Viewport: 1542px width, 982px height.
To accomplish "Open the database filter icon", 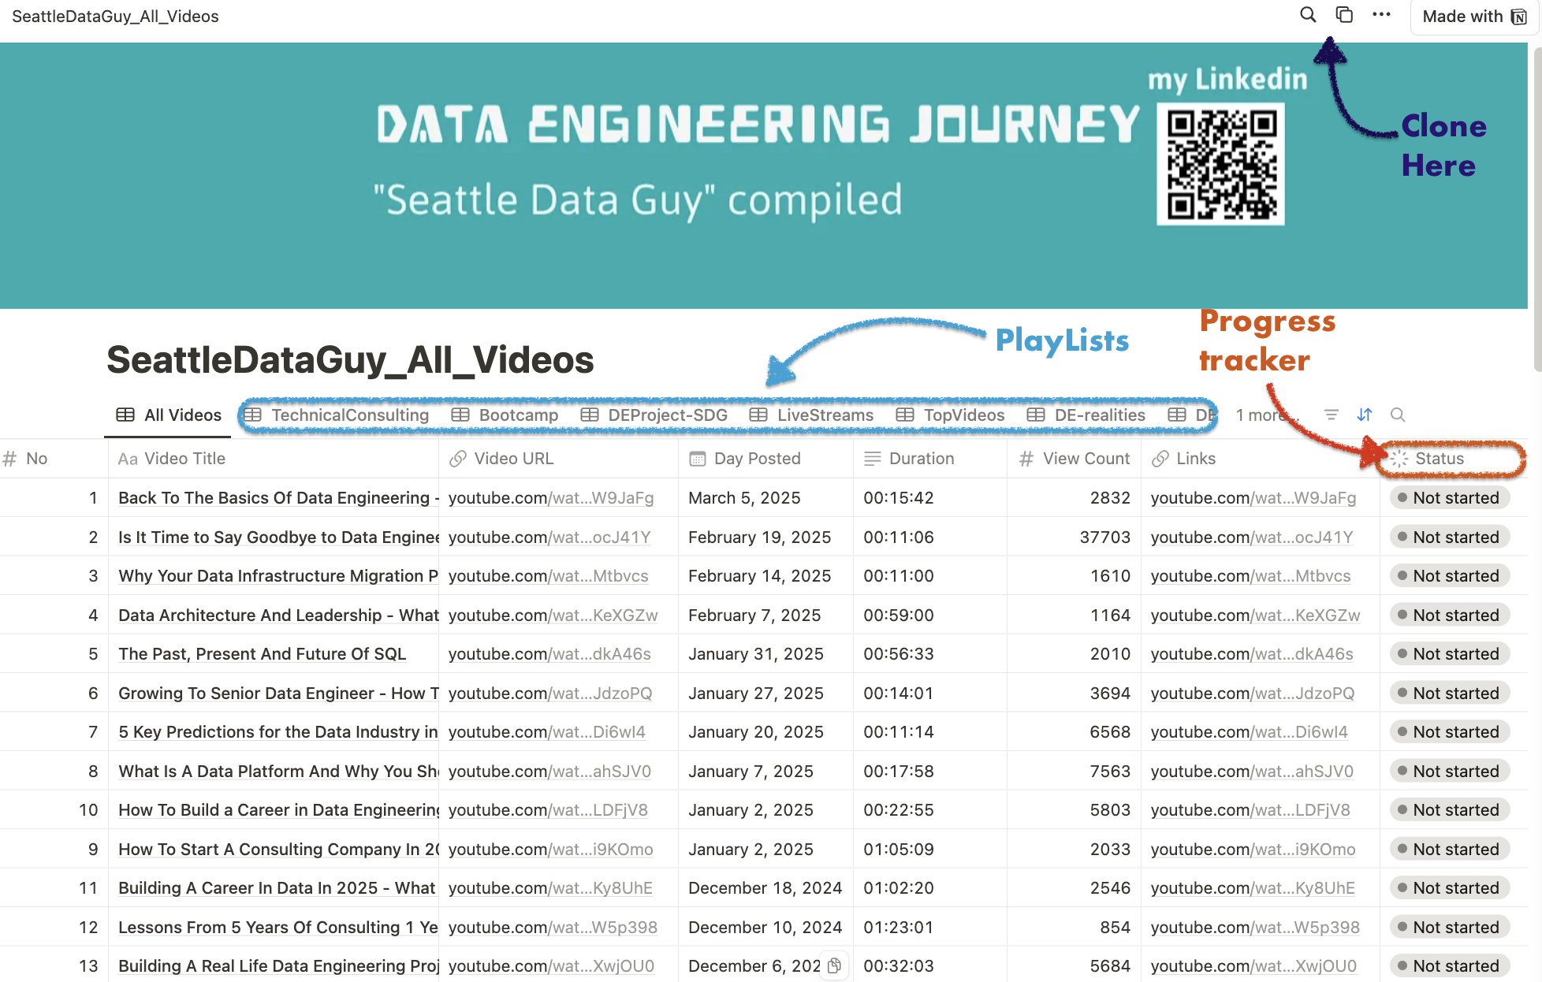I will (1332, 415).
